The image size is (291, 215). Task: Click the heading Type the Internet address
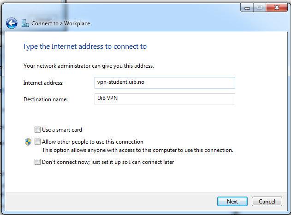coord(84,46)
